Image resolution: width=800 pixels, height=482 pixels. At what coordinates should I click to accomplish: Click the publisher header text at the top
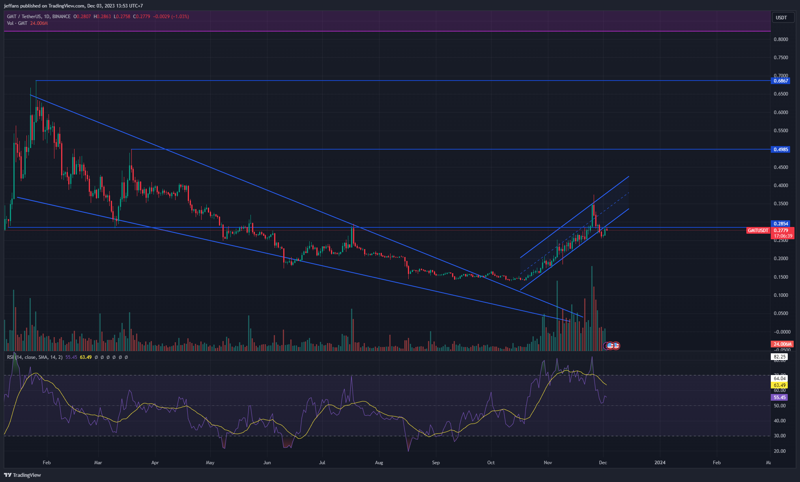point(73,6)
